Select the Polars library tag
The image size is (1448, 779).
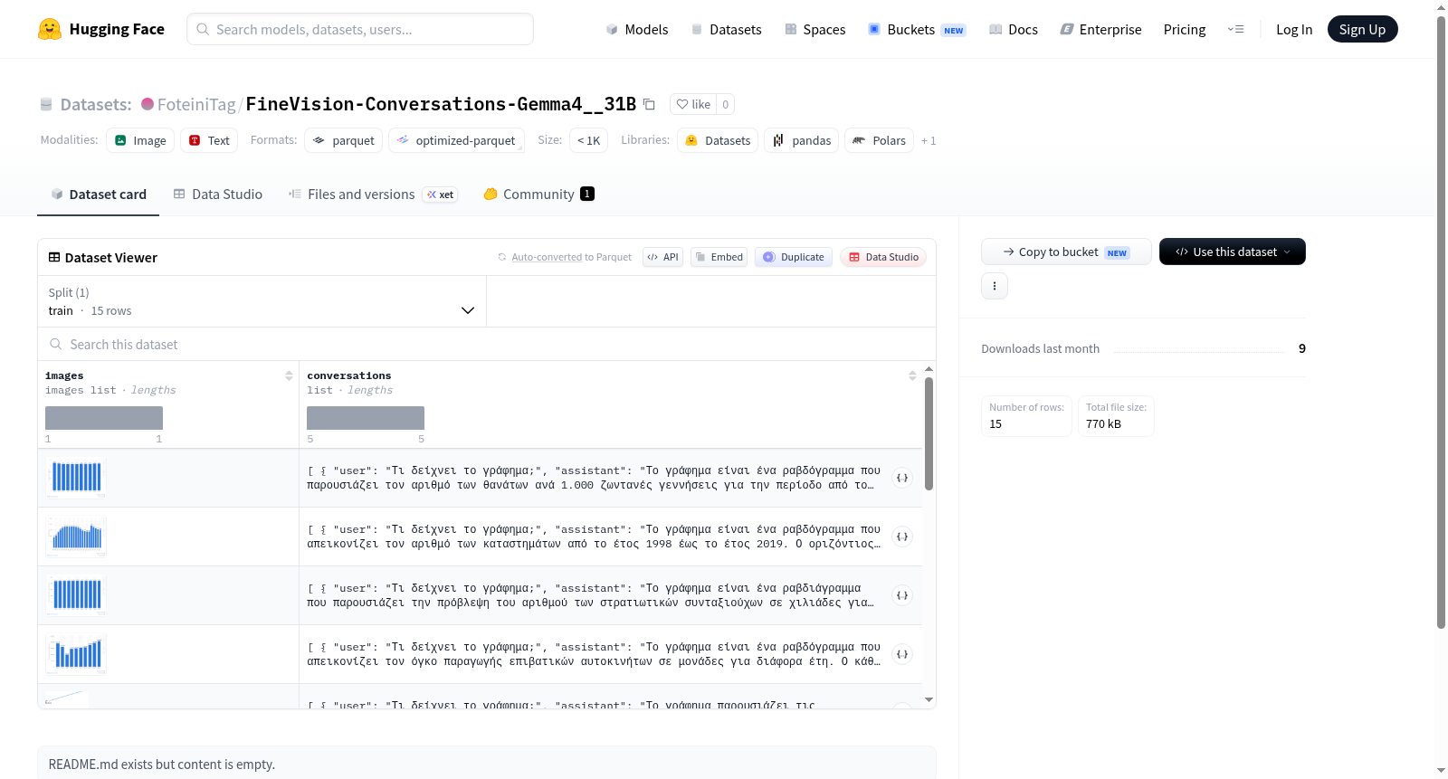point(880,140)
